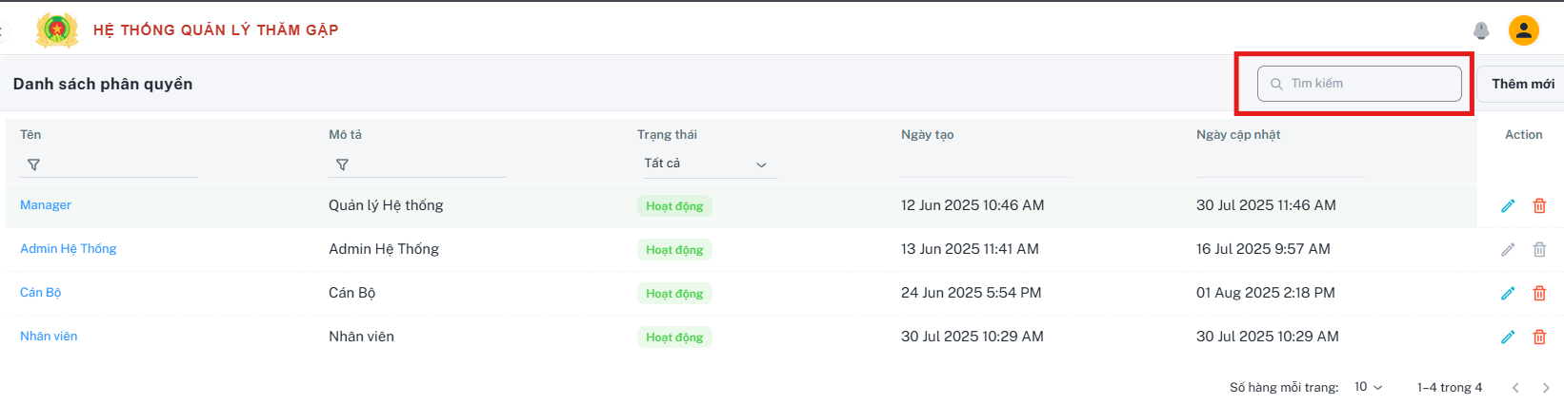
Task: Go to previous page arrow
Action: click(x=1515, y=387)
